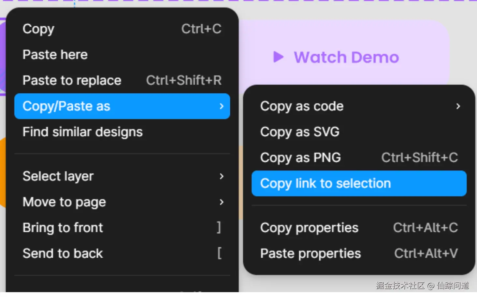Image resolution: width=477 pixels, height=298 pixels.
Task: Select Paste here menu entry
Action: (x=122, y=55)
